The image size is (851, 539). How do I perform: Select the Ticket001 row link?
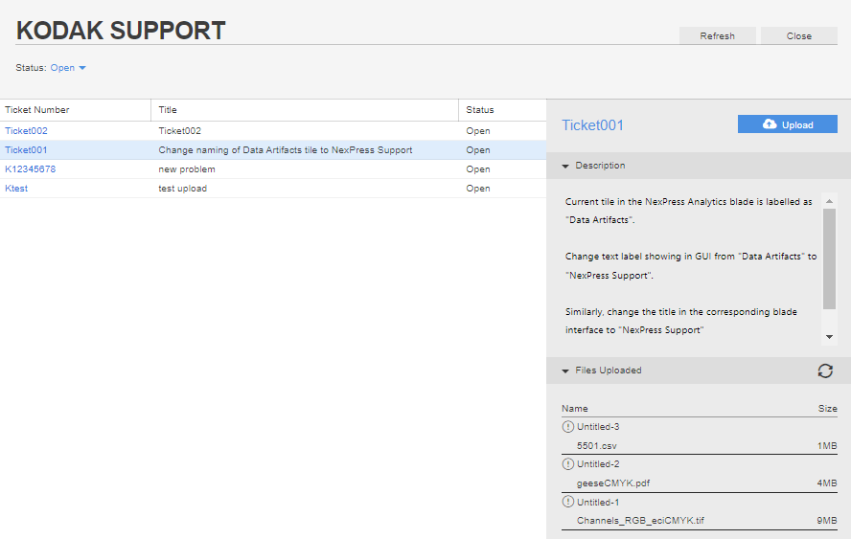tap(26, 150)
